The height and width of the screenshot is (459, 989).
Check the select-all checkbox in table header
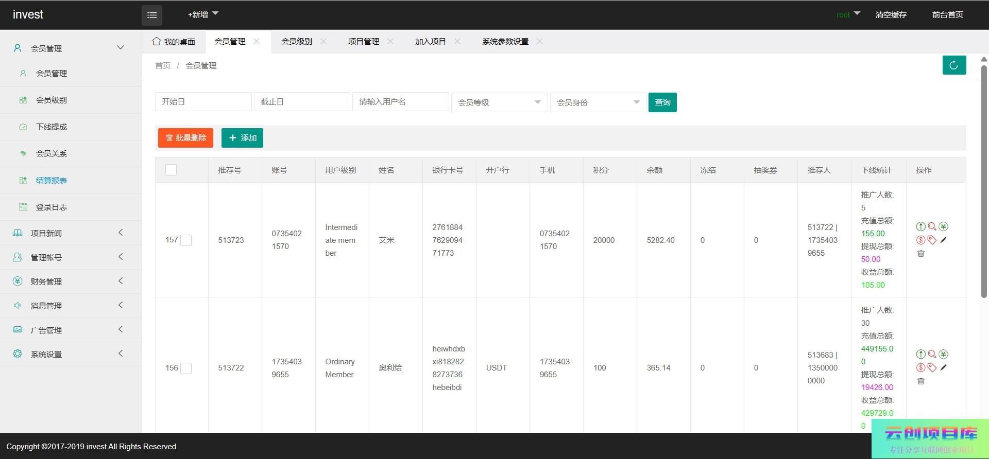pos(171,170)
